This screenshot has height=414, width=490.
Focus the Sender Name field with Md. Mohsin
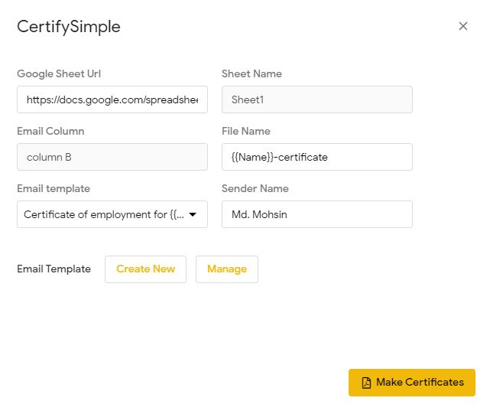pyautogui.click(x=317, y=214)
